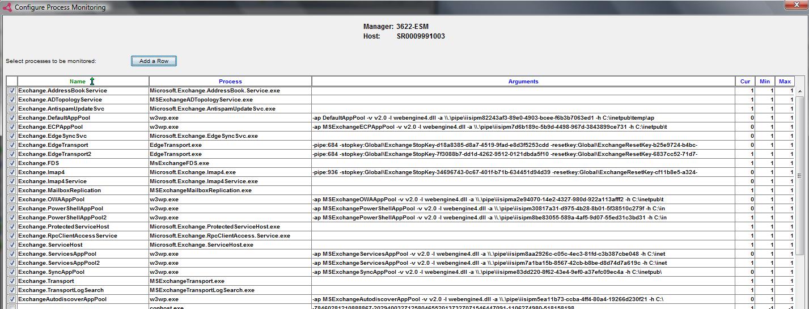Disable monitoring for Exchange.ECPAppPool checkbox
The width and height of the screenshot is (809, 309).
[x=12, y=127]
